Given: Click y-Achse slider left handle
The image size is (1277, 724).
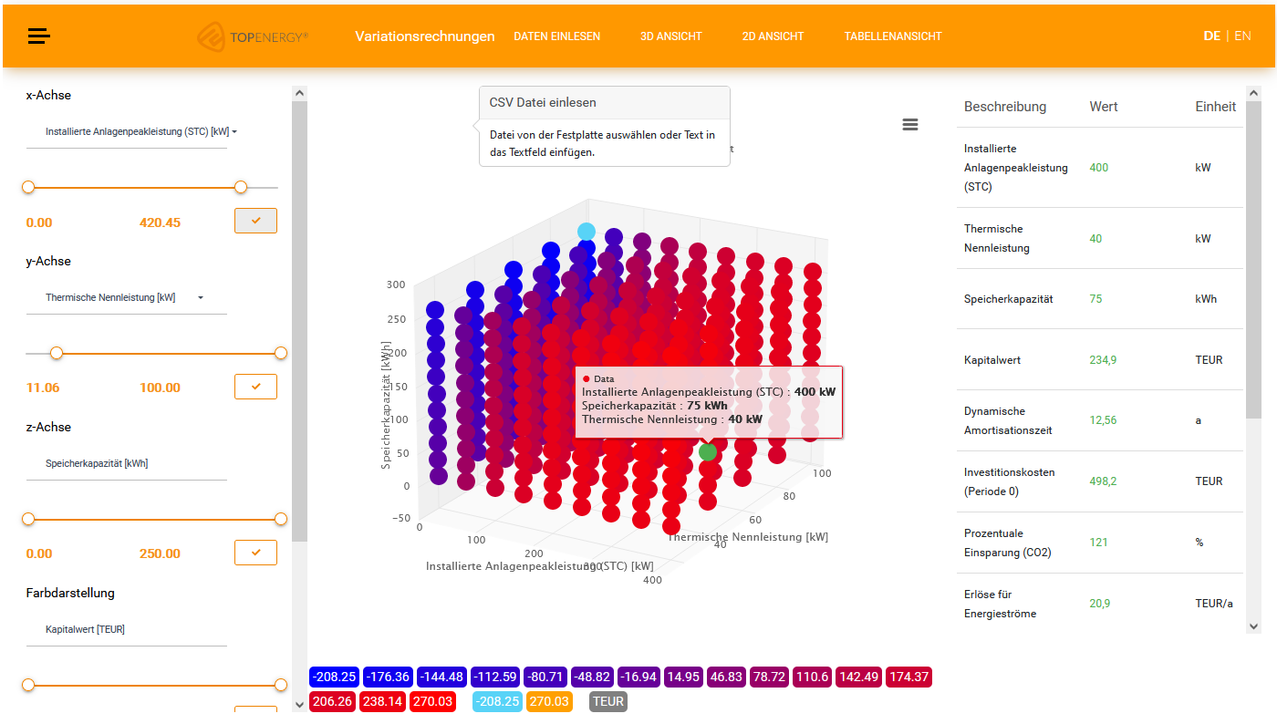Looking at the screenshot, I should 57,353.
